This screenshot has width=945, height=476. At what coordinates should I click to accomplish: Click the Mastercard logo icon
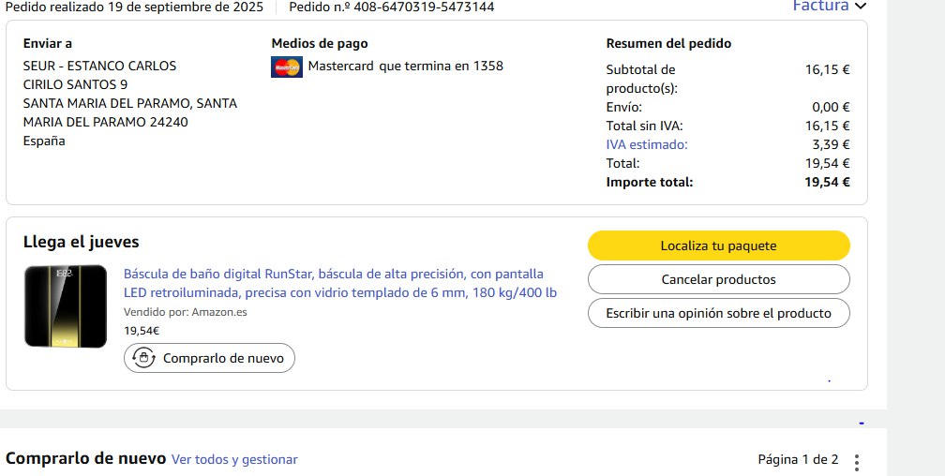286,67
